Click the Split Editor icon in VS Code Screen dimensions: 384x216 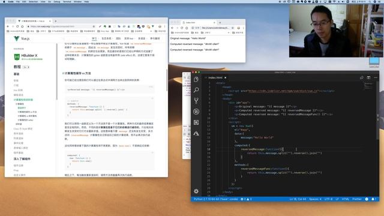point(368,77)
